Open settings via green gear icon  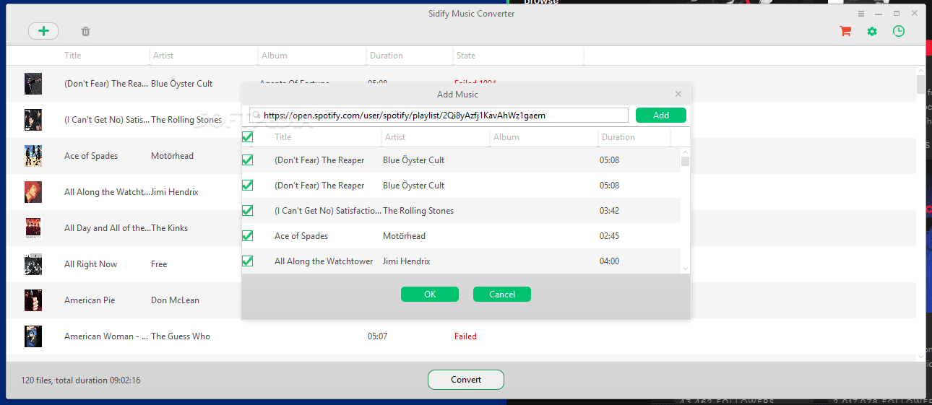pos(872,32)
